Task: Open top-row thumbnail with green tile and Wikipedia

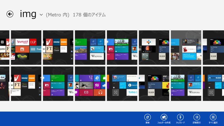Action: pos(90,48)
